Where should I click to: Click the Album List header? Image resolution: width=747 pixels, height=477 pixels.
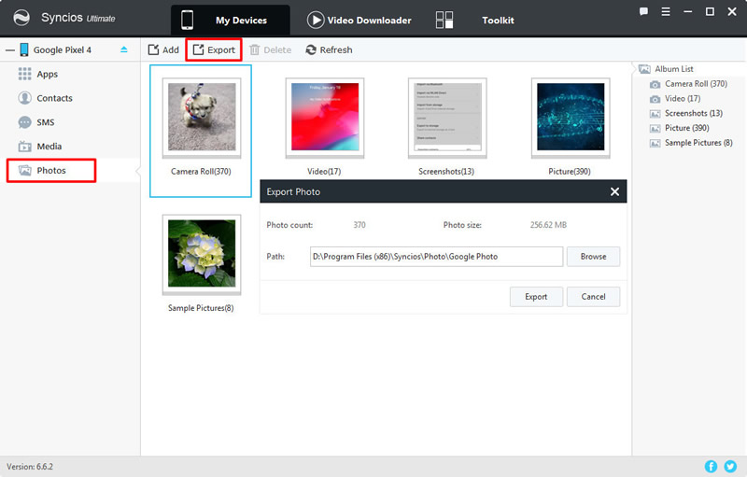point(673,69)
